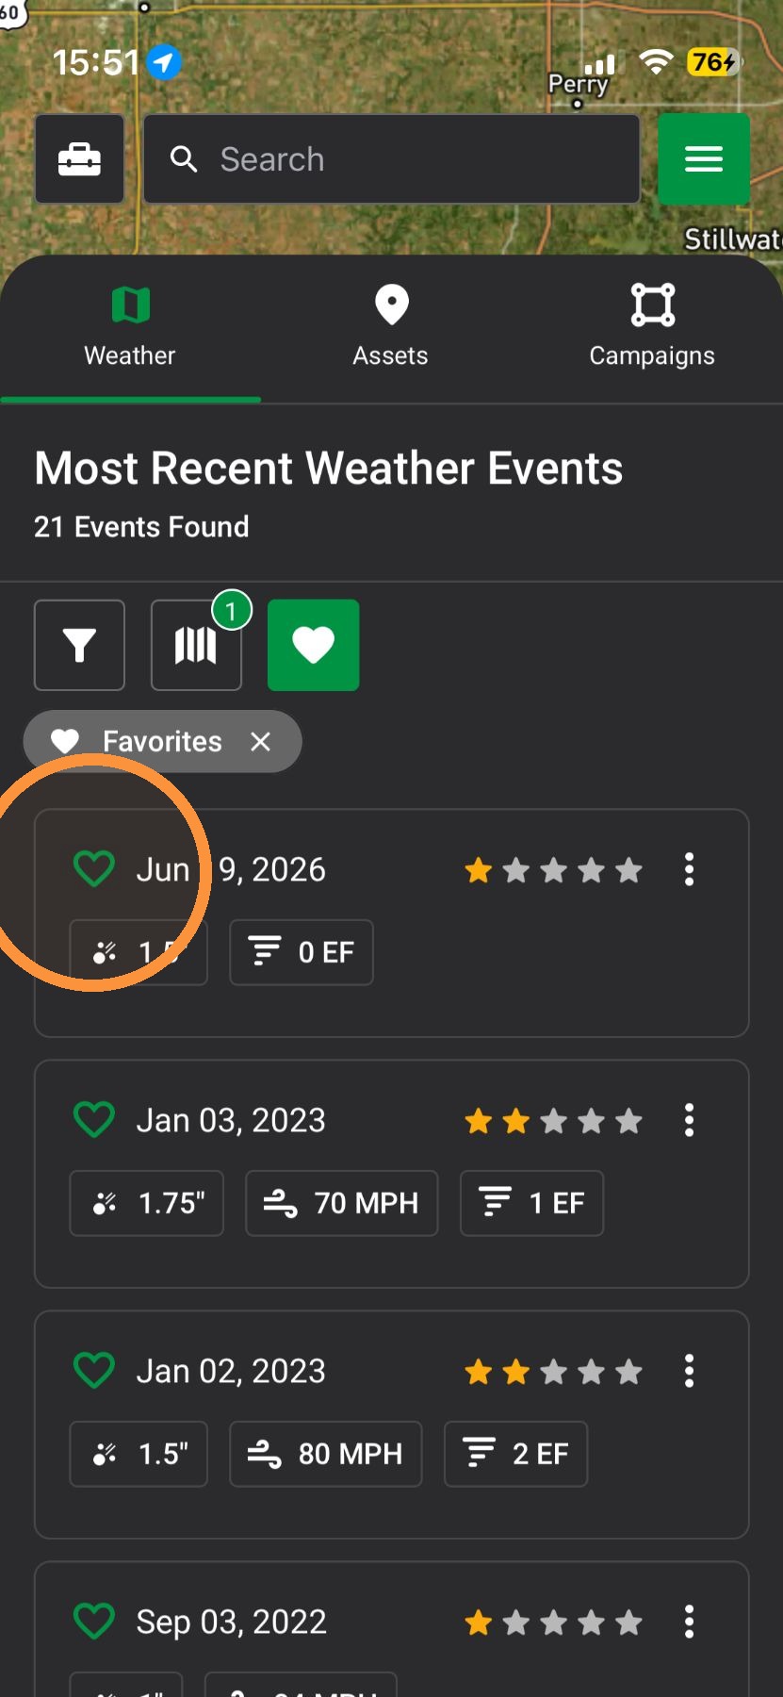The image size is (783, 1697).
Task: Open the Jan 03, 2023 event three-dot menu
Action: click(690, 1120)
